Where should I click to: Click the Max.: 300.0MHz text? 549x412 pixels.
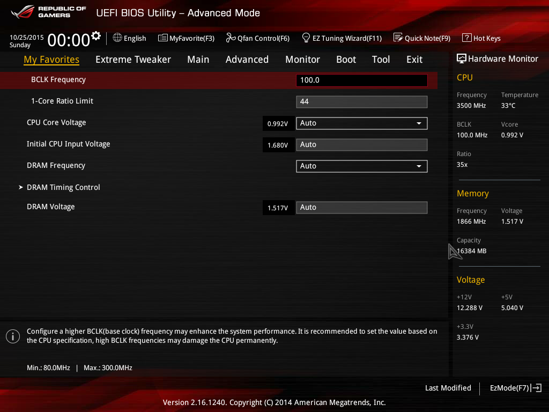108,368
